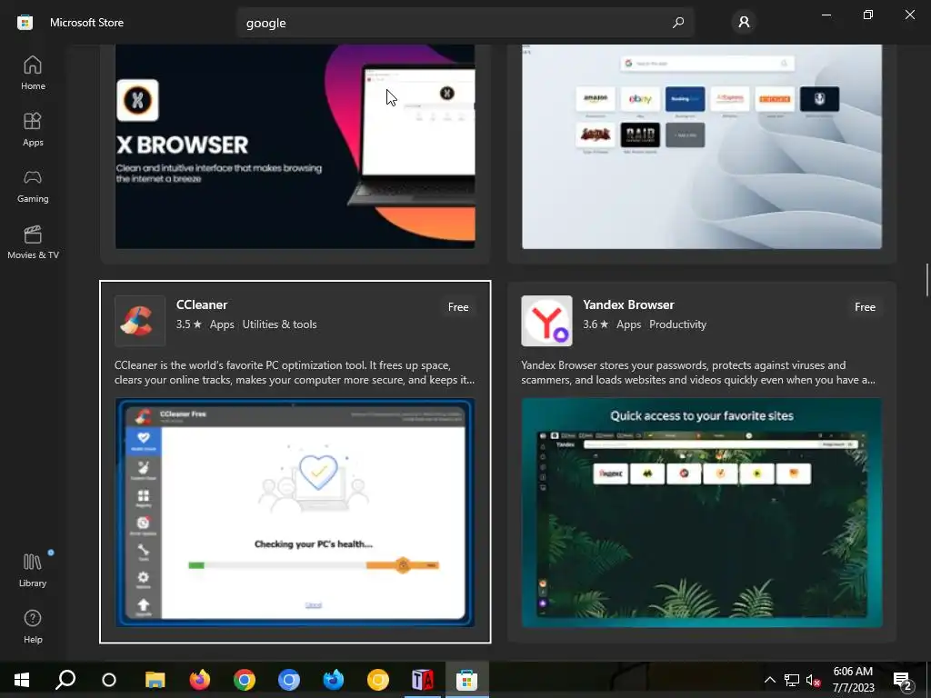Image resolution: width=931 pixels, height=698 pixels.
Task: Click the search magnifier icon in search box
Action: tap(678, 23)
